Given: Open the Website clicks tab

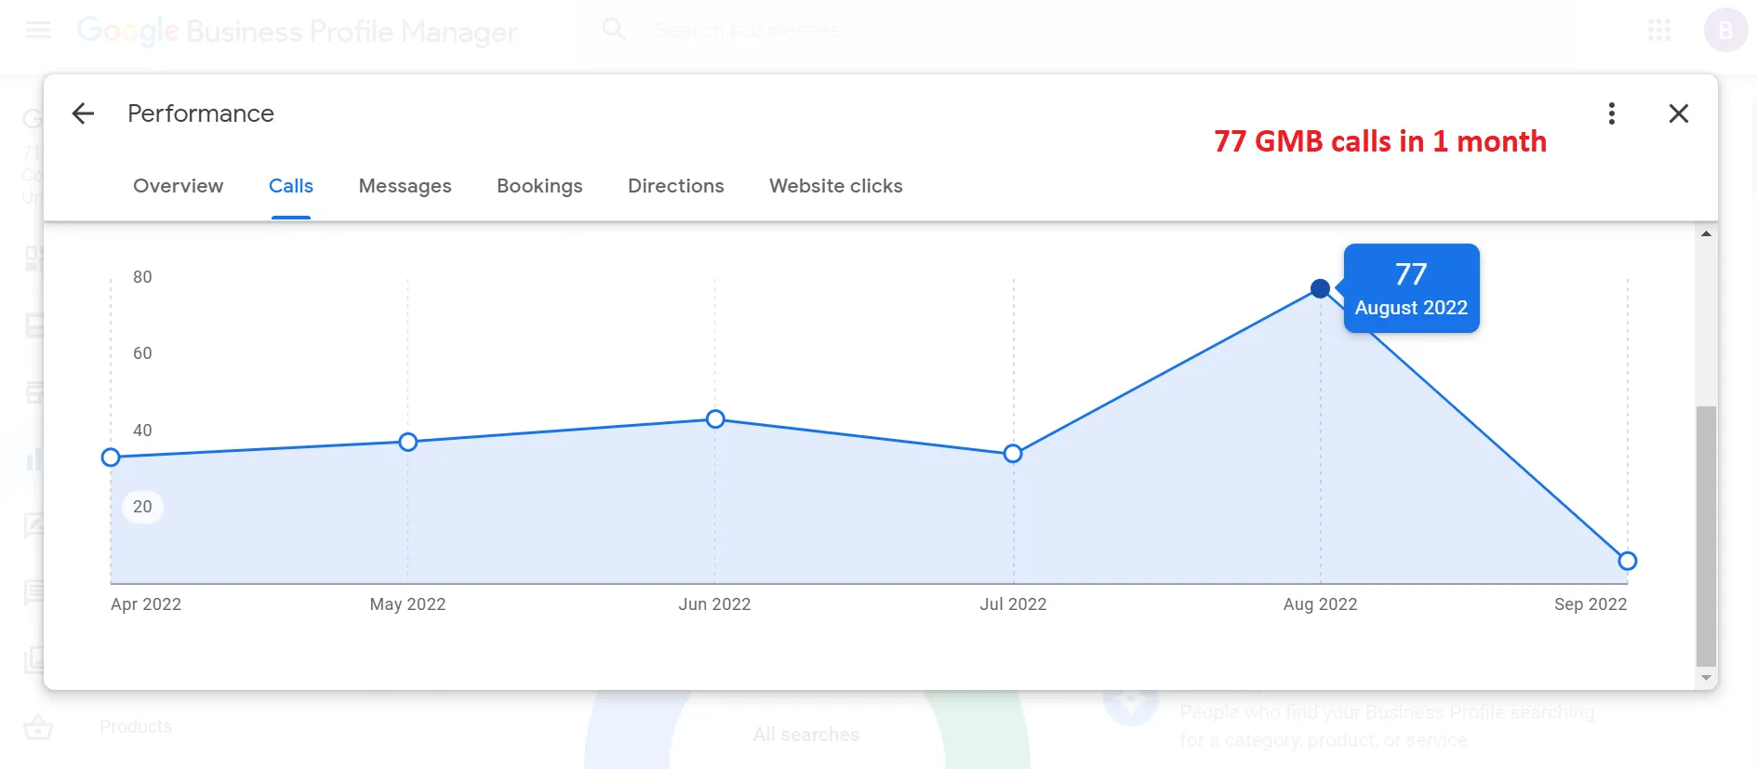Looking at the screenshot, I should [x=836, y=186].
